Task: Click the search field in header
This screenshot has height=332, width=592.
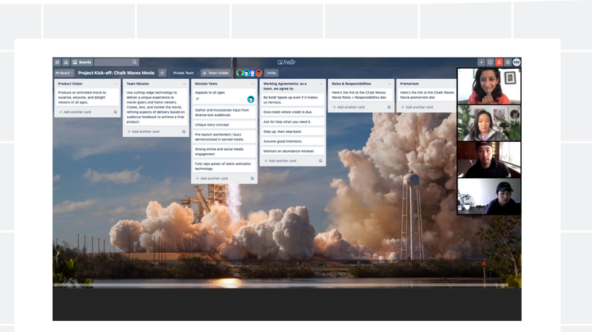Action: click(117, 62)
